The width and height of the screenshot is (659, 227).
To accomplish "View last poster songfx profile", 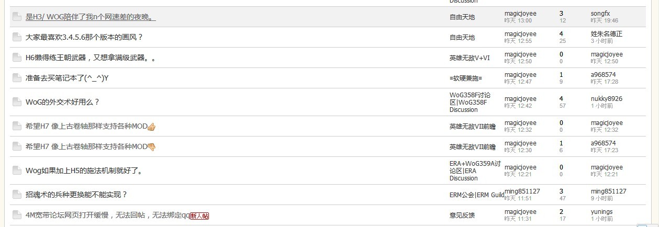I will [600, 14].
